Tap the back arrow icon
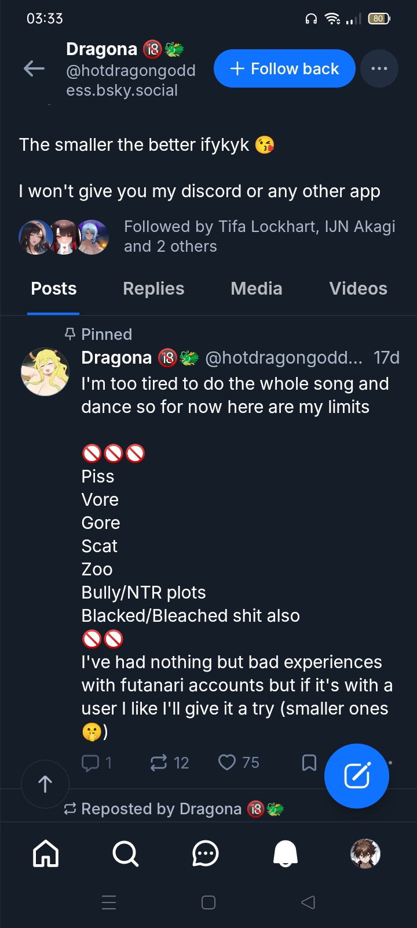 34,69
